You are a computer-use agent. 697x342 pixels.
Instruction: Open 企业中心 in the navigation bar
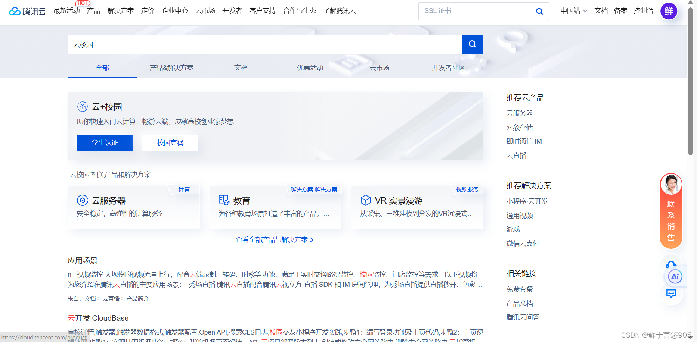click(175, 11)
